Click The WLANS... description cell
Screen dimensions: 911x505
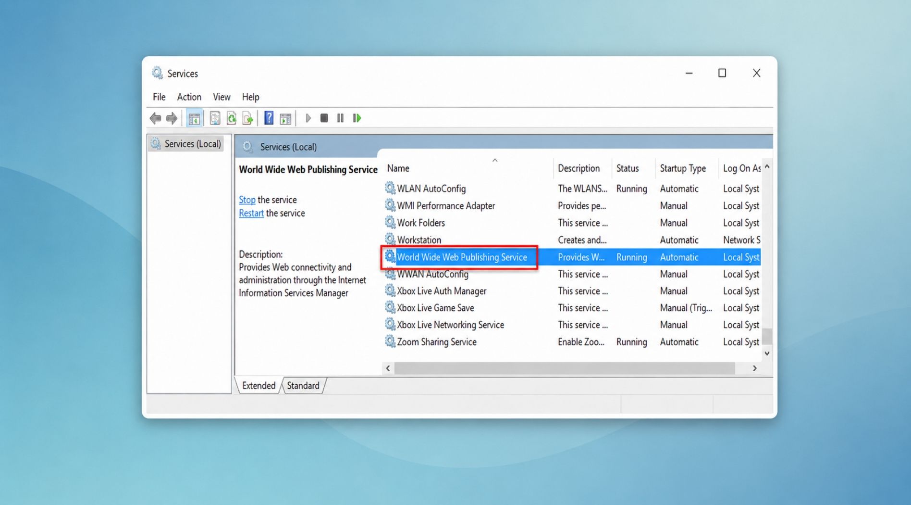(x=582, y=189)
